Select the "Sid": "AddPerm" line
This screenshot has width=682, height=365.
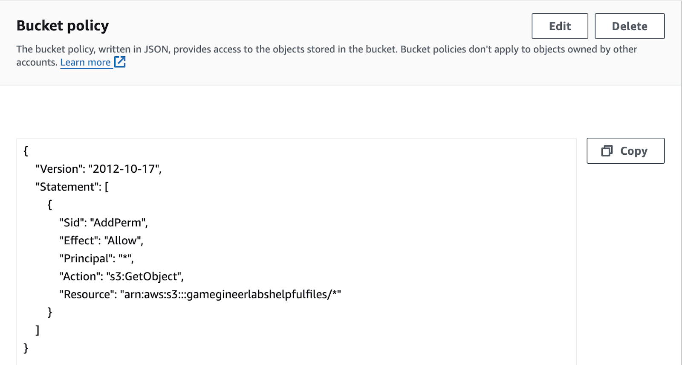(x=104, y=223)
